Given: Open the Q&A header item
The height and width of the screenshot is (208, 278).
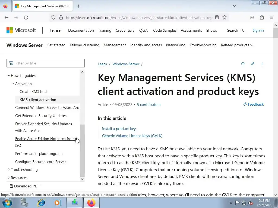Looking at the screenshot, I should 143,30.
